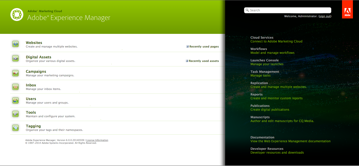Click the Adobe Experience Manager circular logo
The image size is (359, 166).
point(17,15)
